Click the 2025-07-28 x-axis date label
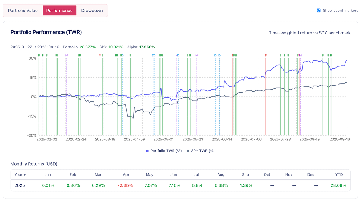 click(280, 140)
